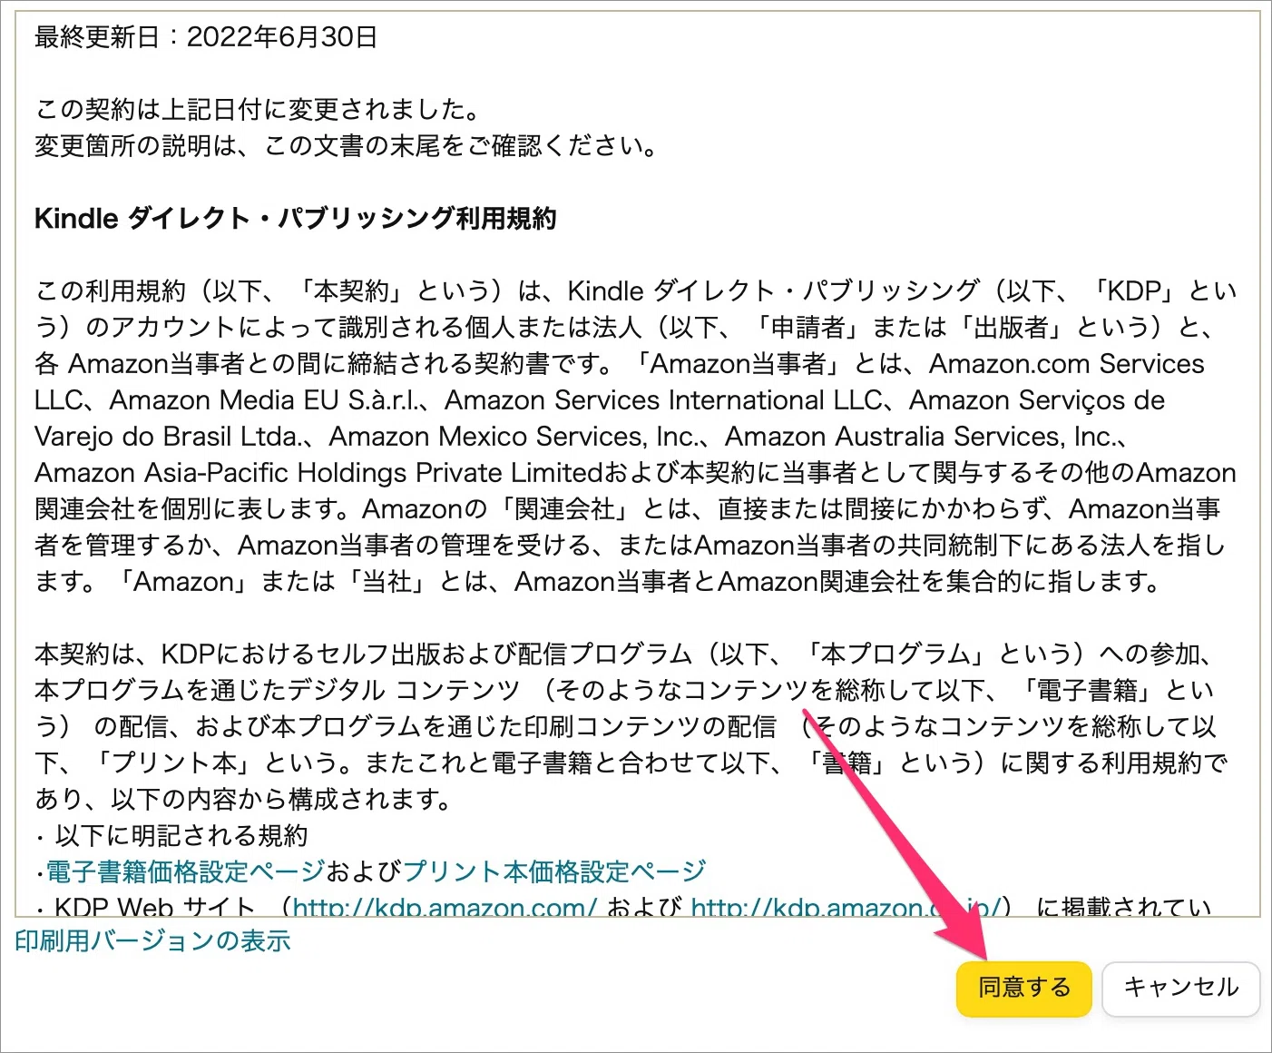Open the 電子書籍価格設定ページ link
This screenshot has width=1272, height=1053.
pyautogui.click(x=185, y=871)
